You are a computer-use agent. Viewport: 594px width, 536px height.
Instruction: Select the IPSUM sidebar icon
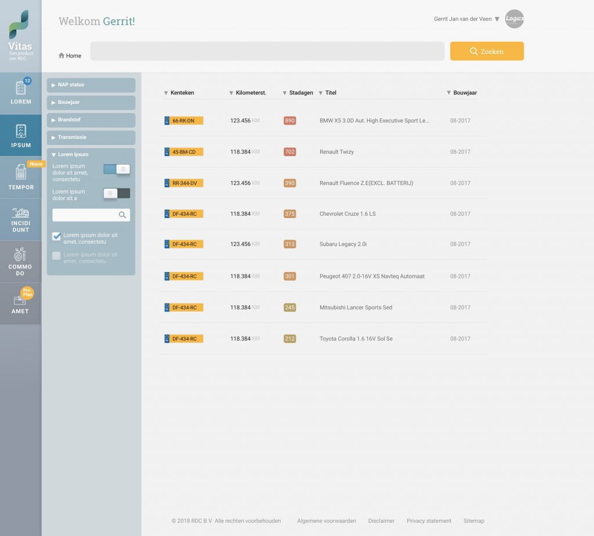tap(21, 135)
